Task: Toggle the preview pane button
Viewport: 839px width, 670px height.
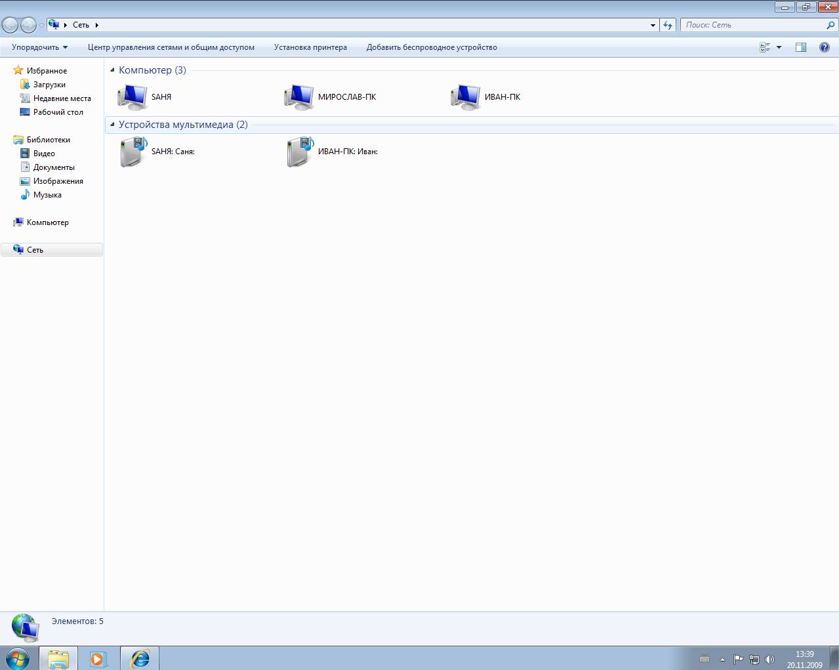Action: tap(800, 47)
